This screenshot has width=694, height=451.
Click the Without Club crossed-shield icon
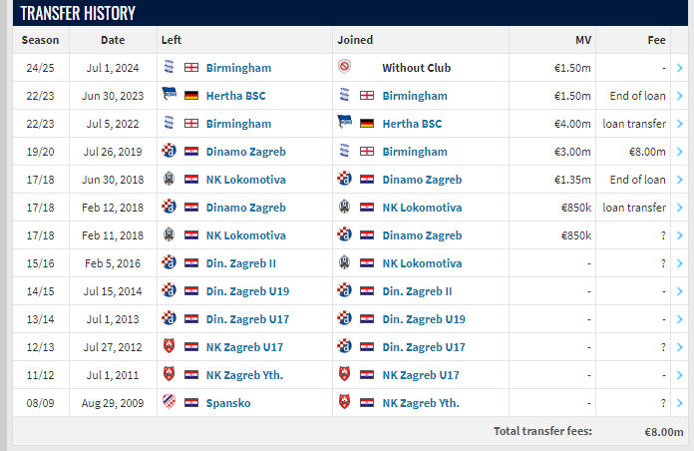click(344, 67)
